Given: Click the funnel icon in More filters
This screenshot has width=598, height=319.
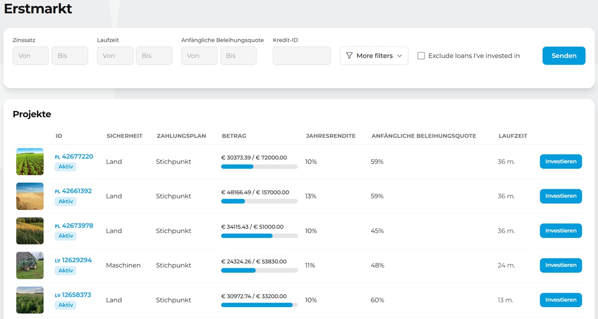Looking at the screenshot, I should pos(349,56).
